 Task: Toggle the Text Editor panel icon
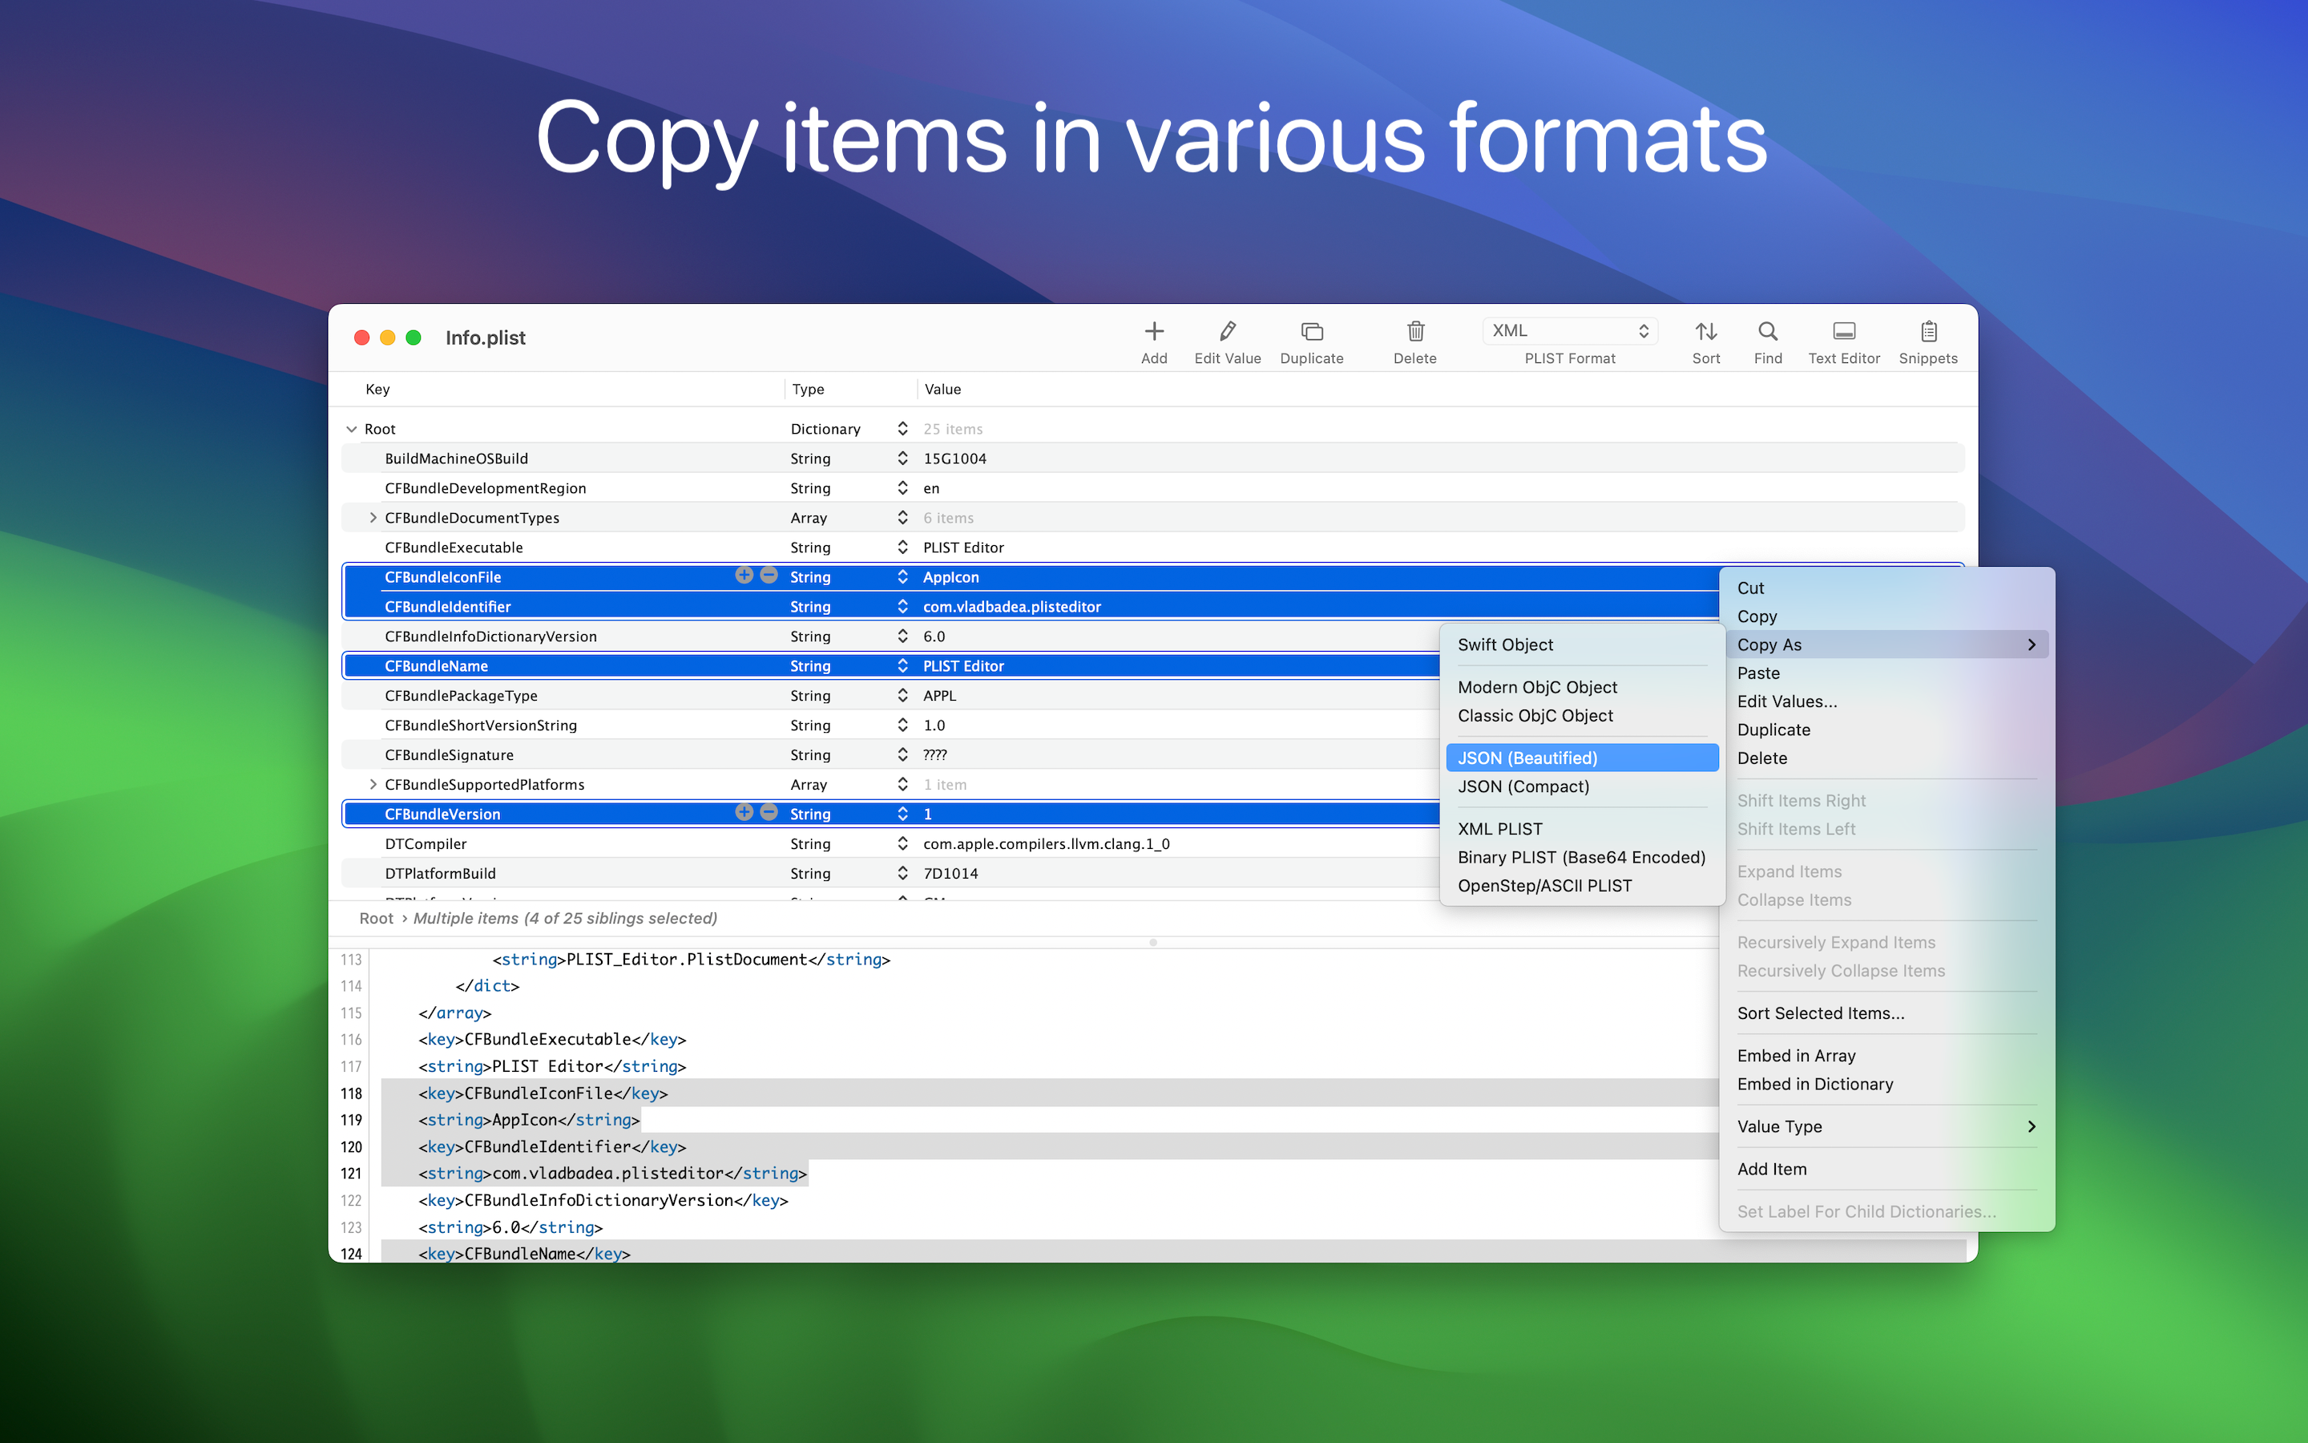point(1843,331)
